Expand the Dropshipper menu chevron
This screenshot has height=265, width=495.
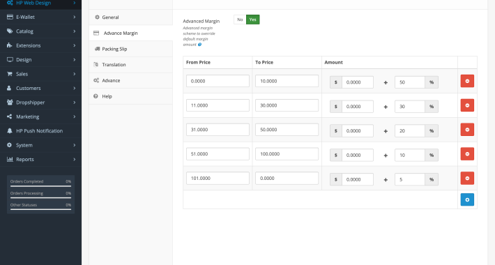(x=75, y=103)
